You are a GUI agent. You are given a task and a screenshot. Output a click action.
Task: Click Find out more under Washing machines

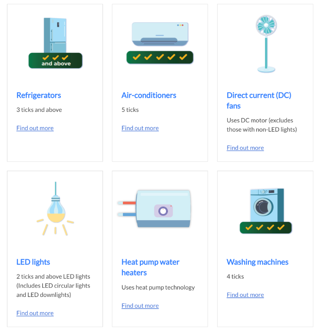coord(245,295)
